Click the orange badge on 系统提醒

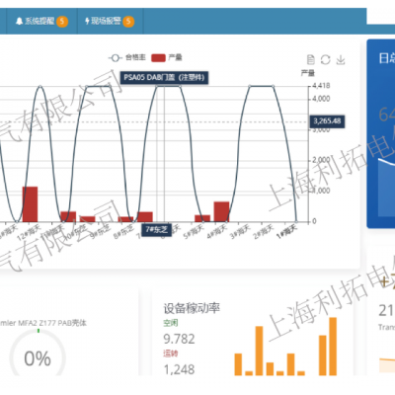62,22
